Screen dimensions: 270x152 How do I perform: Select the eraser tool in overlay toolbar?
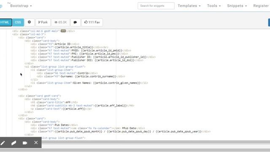tap(14, 143)
